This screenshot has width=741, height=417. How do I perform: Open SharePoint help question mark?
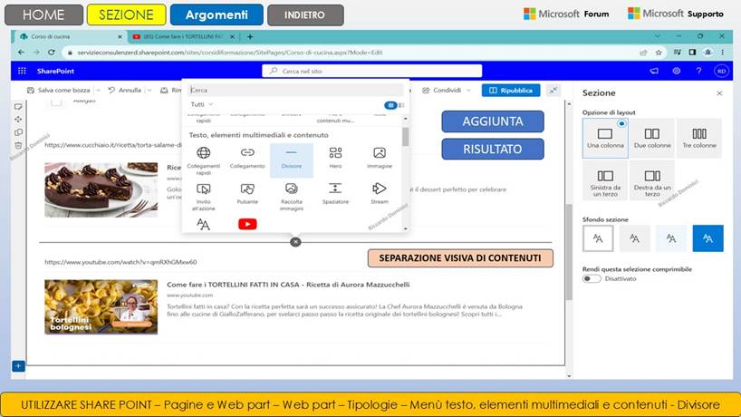click(x=698, y=71)
